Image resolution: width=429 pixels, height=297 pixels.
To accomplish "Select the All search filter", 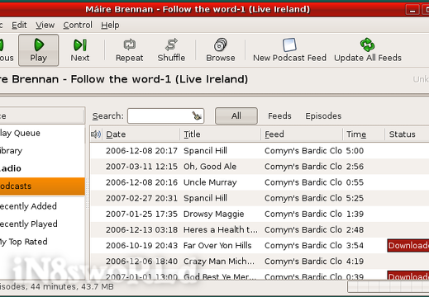I will [x=236, y=115].
